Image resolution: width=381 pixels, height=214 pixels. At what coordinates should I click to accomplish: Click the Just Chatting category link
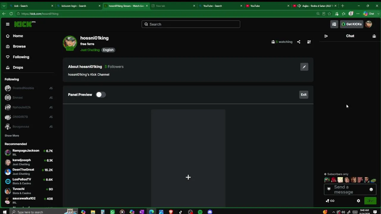point(90,50)
